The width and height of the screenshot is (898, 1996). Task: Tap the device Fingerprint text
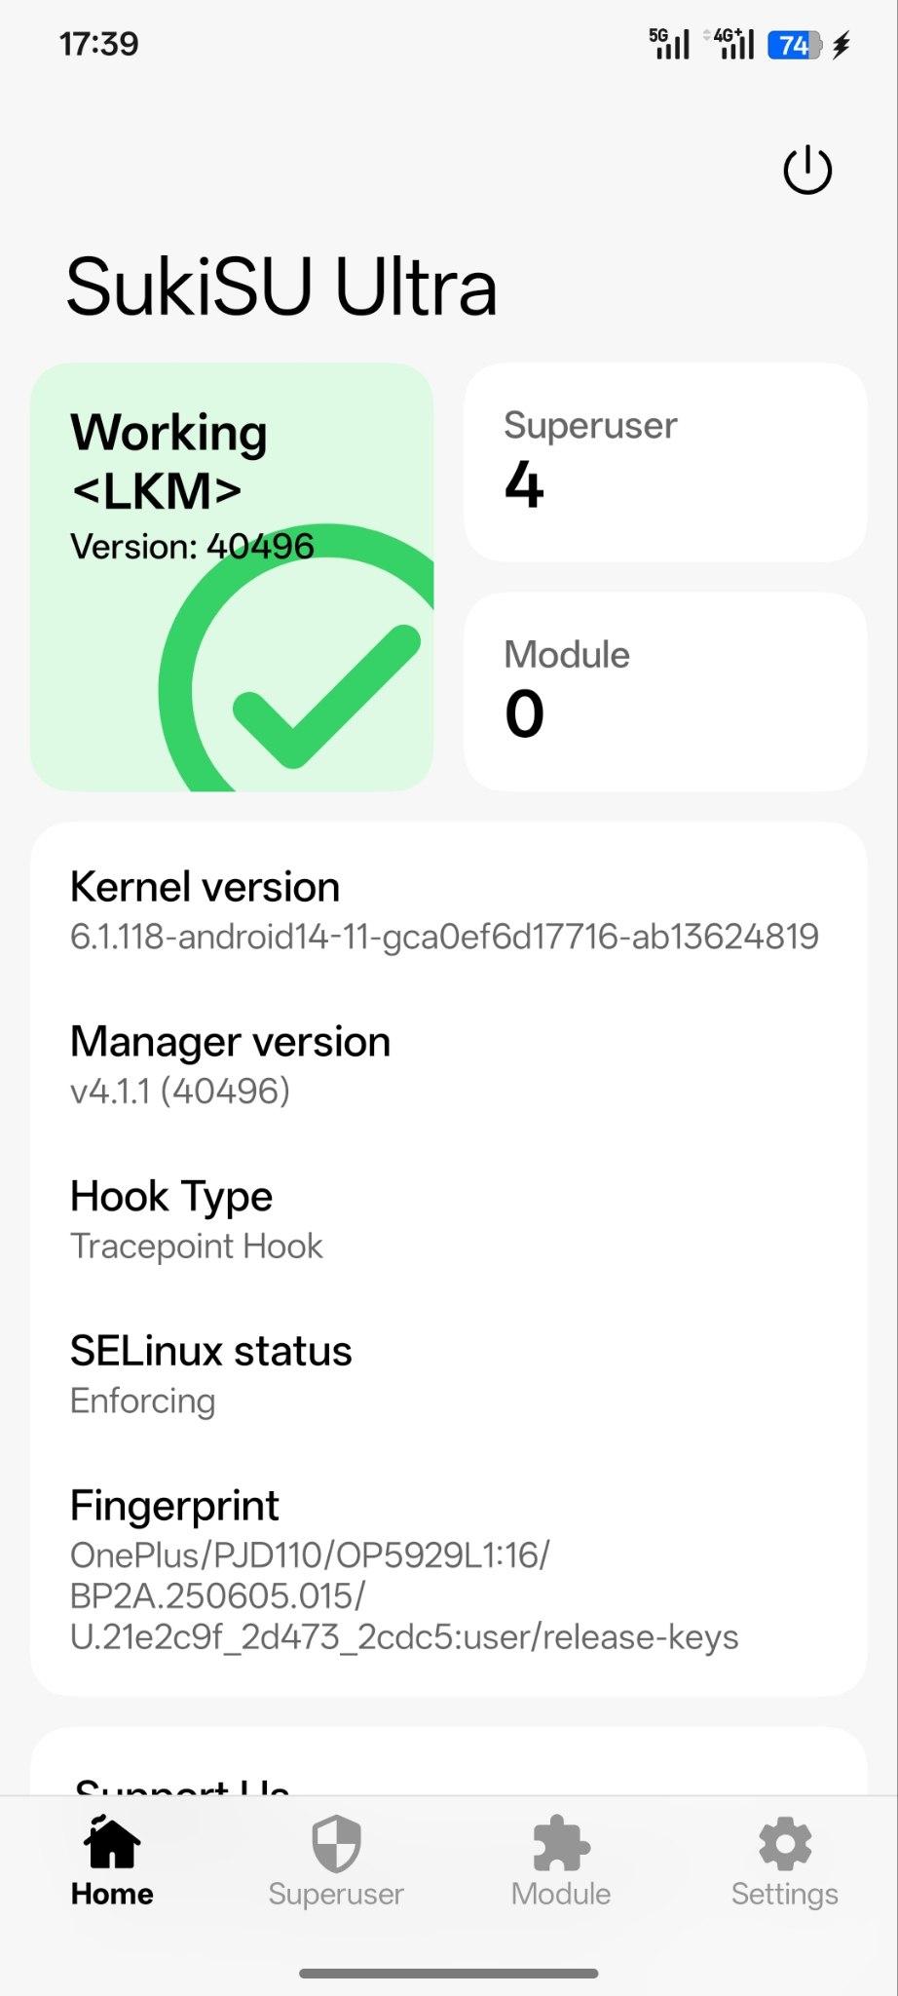[404, 1595]
